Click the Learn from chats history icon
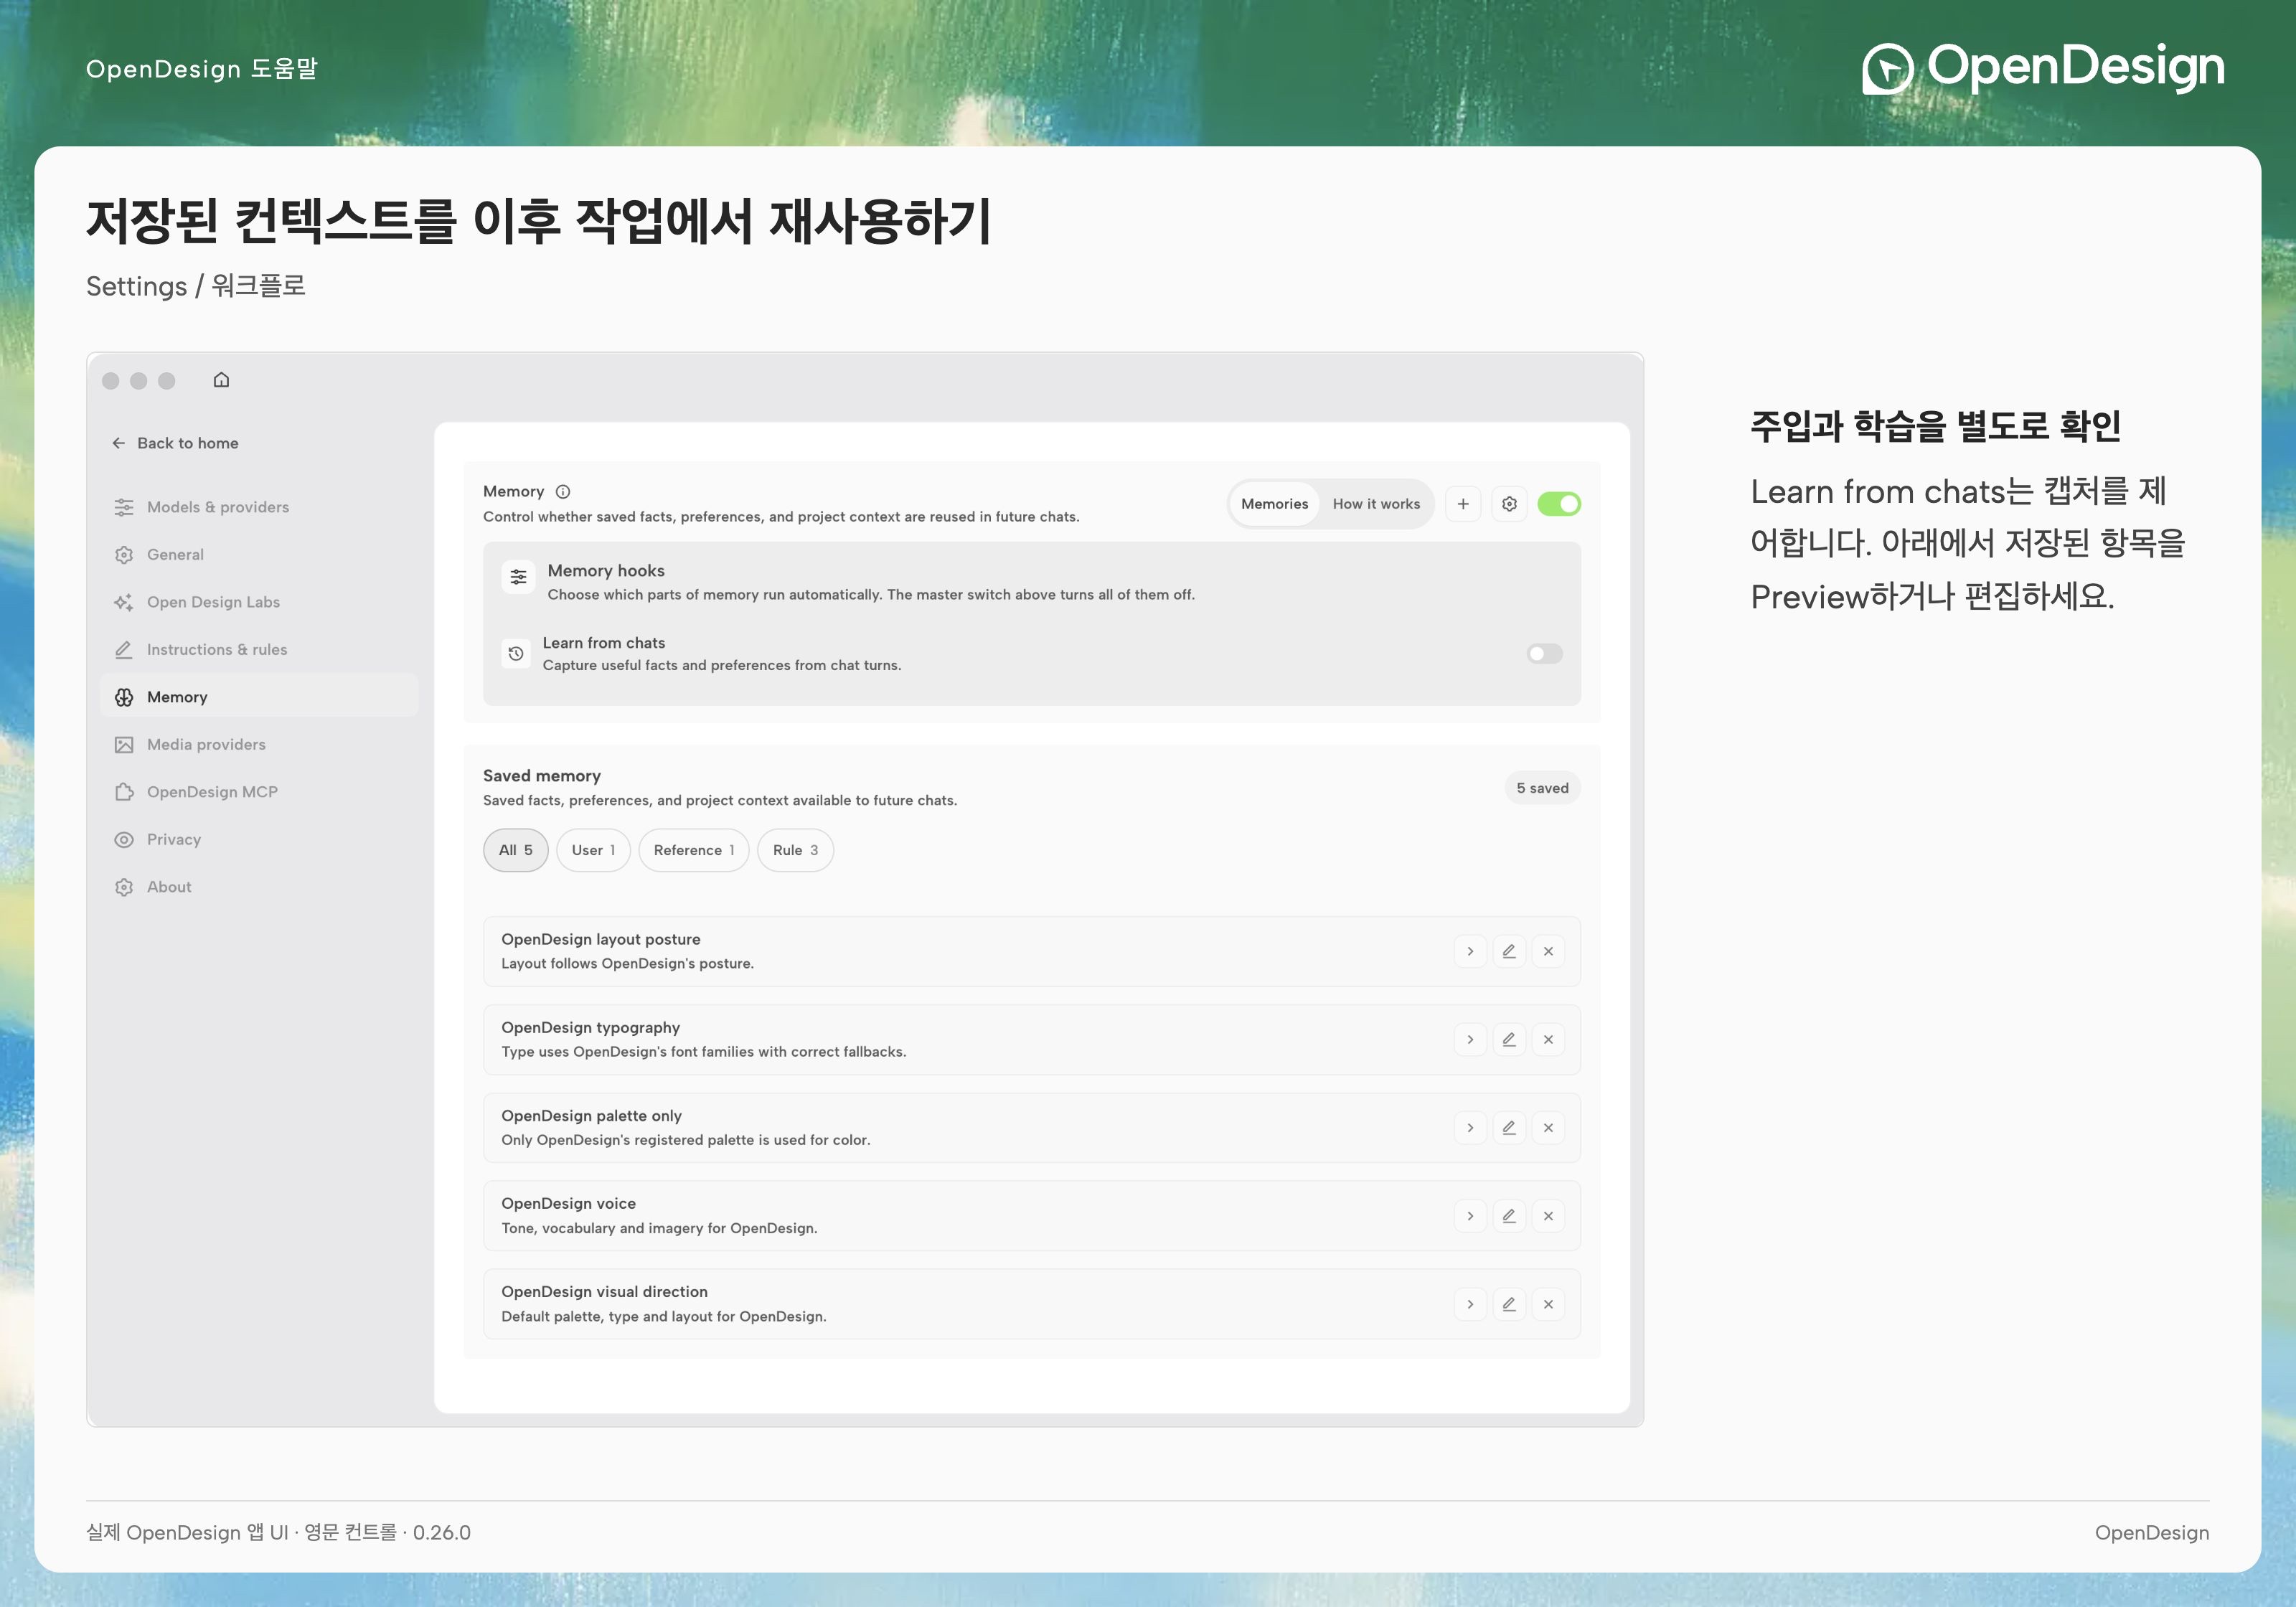The width and height of the screenshot is (2296, 1607). 516,653
